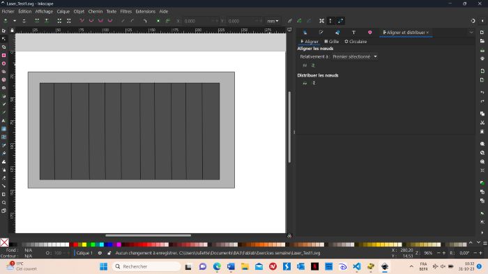488x274 pixels.
Task: Switch to the Grille tab
Action: [331, 41]
